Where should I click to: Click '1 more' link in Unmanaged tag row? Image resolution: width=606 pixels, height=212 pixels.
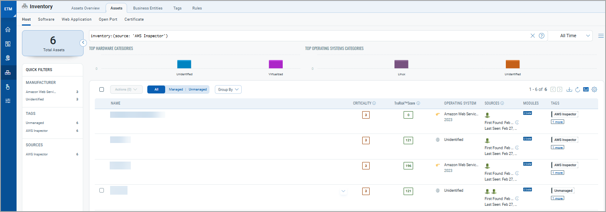point(557,198)
